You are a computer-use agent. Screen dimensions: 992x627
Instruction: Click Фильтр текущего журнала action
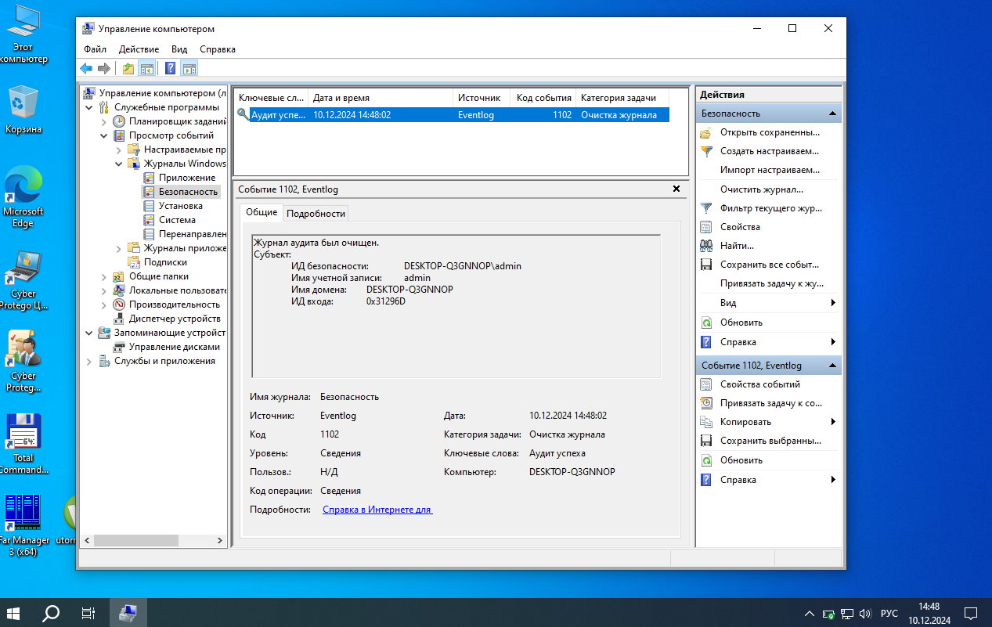(x=770, y=208)
